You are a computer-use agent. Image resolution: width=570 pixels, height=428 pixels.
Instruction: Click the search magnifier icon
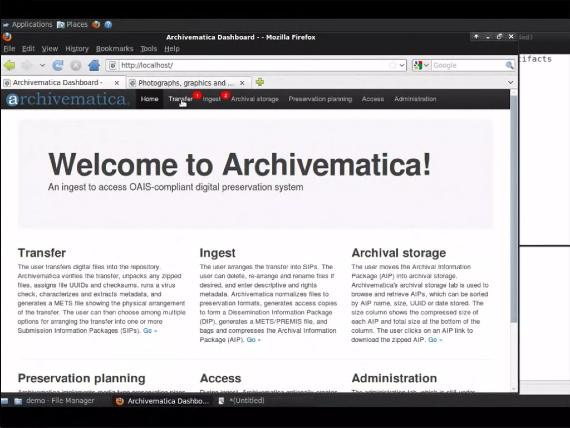click(x=509, y=65)
